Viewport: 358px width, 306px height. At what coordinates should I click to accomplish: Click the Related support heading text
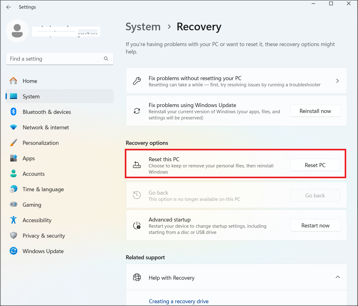(x=145, y=257)
